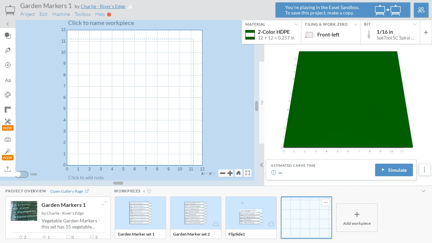
Task: Click the Simulate button
Action: [394, 170]
